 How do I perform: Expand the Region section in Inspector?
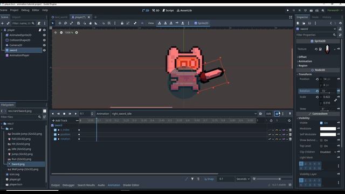pos(303,66)
